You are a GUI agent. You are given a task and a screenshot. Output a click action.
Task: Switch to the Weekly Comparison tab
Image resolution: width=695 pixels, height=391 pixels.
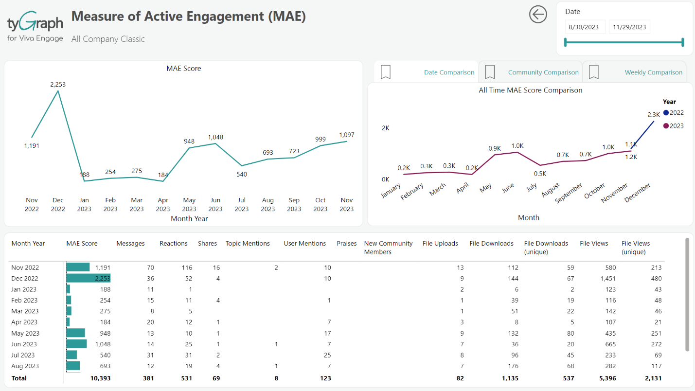[x=653, y=72]
